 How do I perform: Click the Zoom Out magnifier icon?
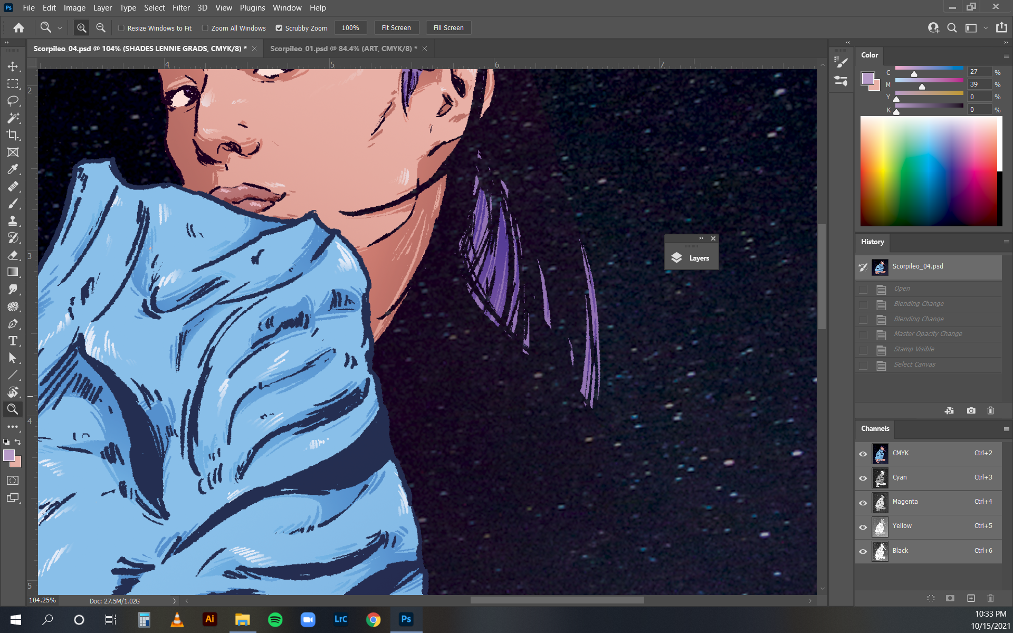point(101,28)
